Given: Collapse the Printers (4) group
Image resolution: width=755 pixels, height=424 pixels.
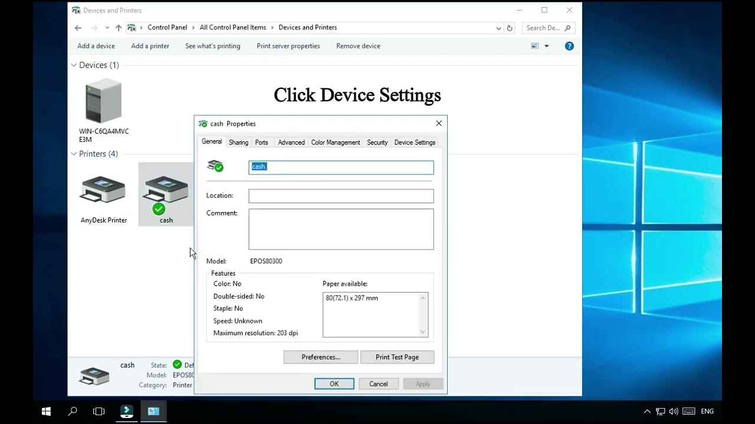Looking at the screenshot, I should 74,154.
